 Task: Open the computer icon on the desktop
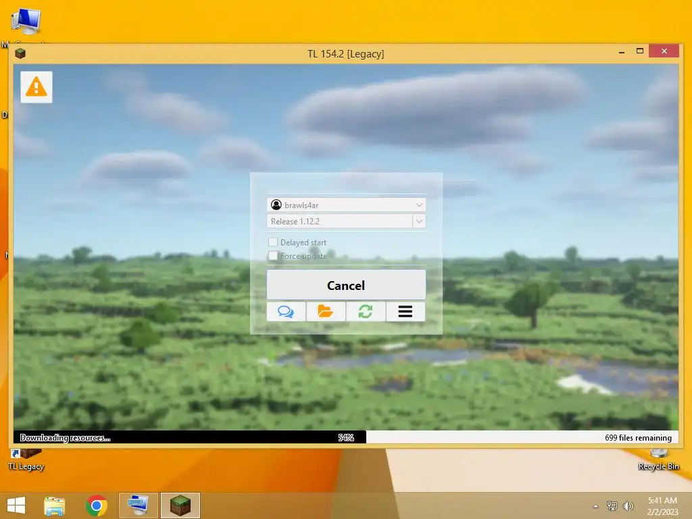pos(26,21)
